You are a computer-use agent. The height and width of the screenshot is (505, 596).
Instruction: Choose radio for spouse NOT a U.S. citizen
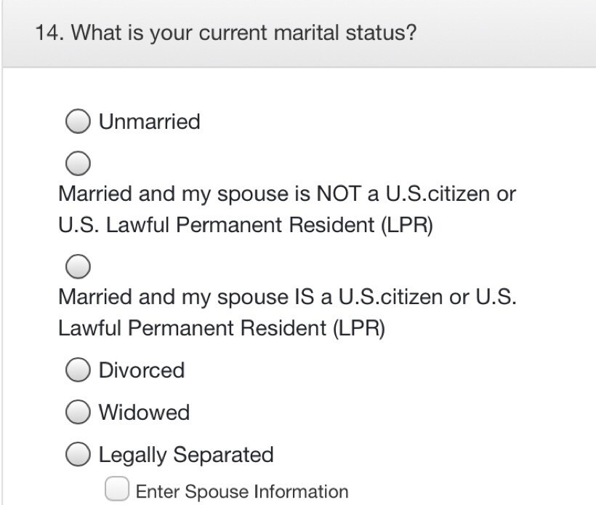[78, 164]
